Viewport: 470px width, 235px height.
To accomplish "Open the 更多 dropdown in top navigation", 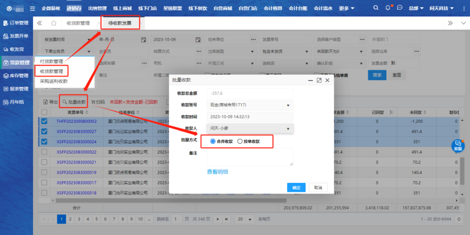I will coord(346,8).
